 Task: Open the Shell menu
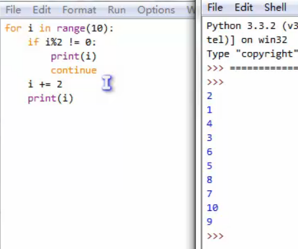coord(276,7)
